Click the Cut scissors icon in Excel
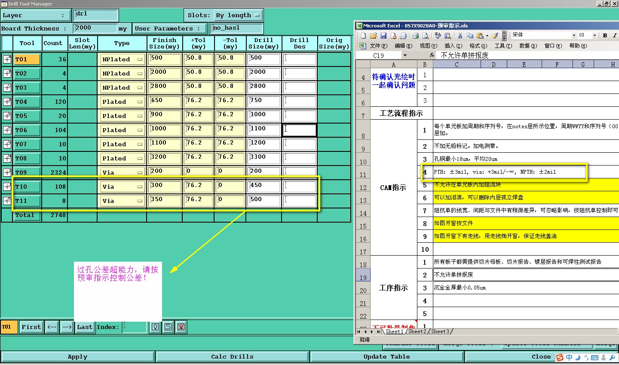Screen dimensions: 619x365 [x=460, y=36]
